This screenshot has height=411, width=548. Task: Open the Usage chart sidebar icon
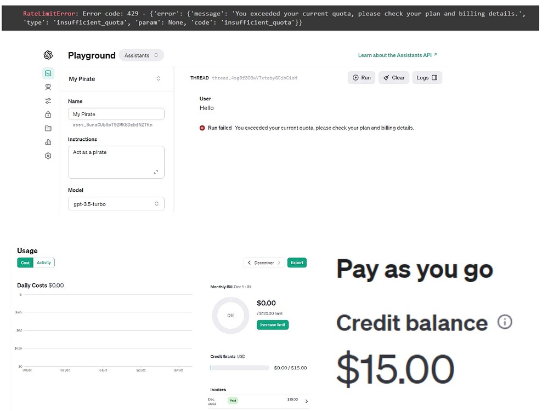pos(48,142)
